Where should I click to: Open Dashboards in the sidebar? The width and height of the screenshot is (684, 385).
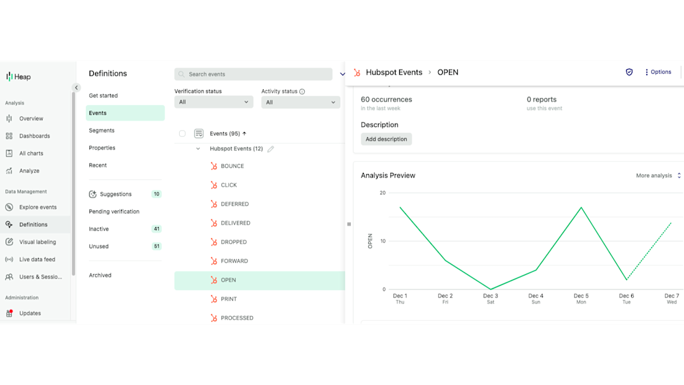[34, 136]
